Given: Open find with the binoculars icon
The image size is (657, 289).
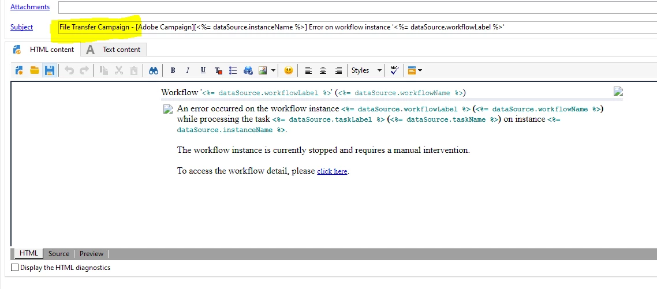Looking at the screenshot, I should (154, 70).
